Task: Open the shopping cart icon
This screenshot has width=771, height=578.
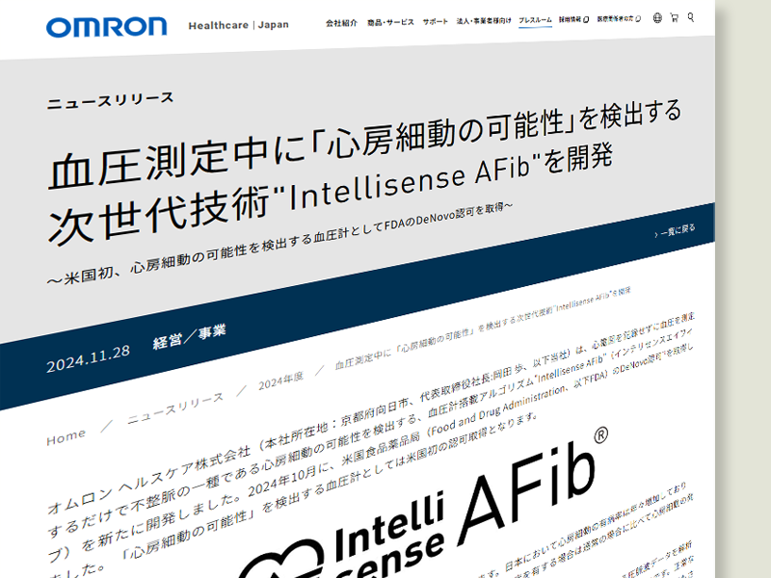Action: tap(674, 17)
